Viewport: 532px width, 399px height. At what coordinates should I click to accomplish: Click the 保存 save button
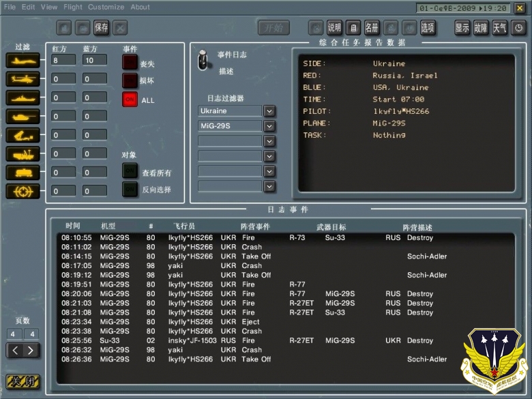(x=102, y=28)
